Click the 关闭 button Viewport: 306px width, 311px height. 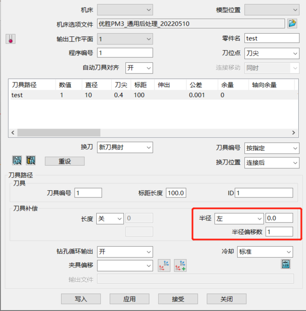point(227,299)
